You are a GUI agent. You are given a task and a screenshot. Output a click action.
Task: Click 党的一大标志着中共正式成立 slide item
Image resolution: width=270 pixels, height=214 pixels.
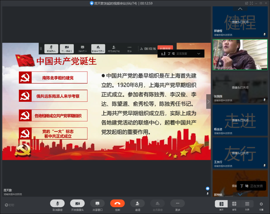pos(53,133)
